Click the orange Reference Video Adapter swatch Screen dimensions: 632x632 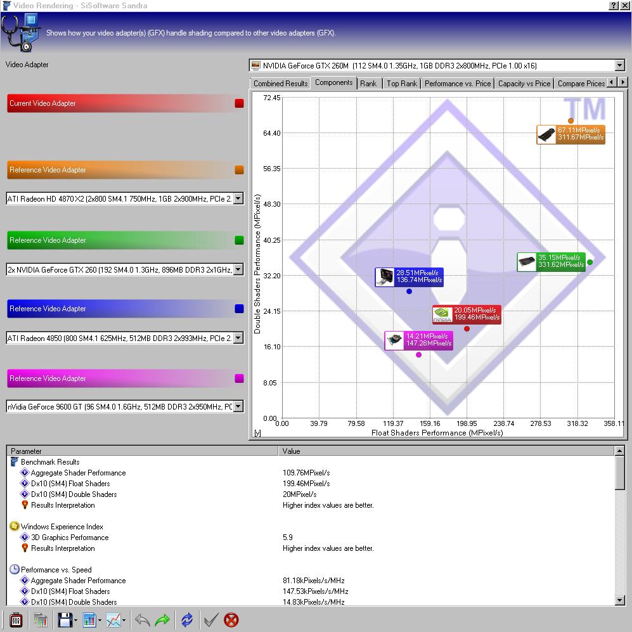(x=240, y=170)
